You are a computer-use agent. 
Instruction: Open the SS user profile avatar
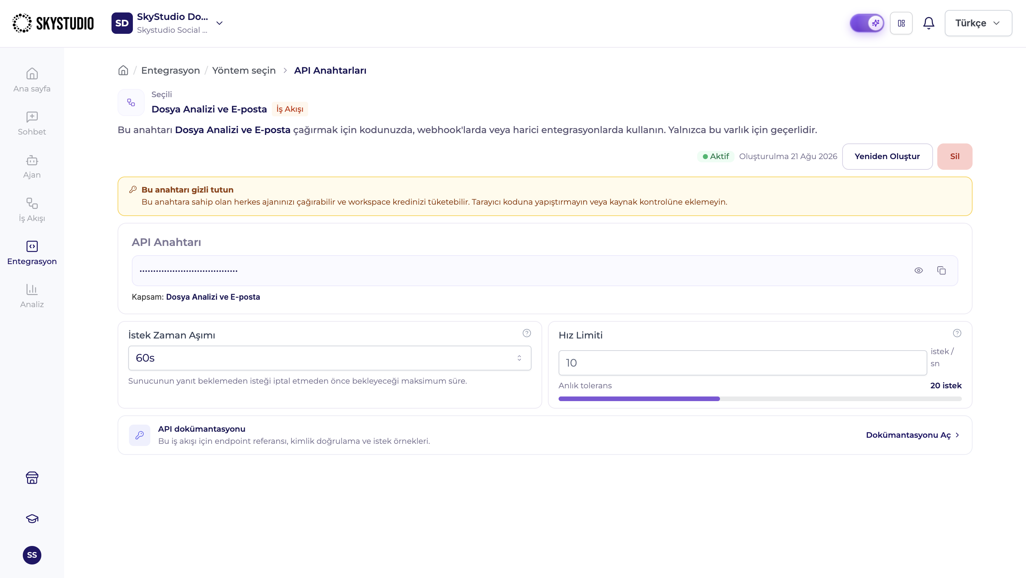pyautogui.click(x=32, y=555)
